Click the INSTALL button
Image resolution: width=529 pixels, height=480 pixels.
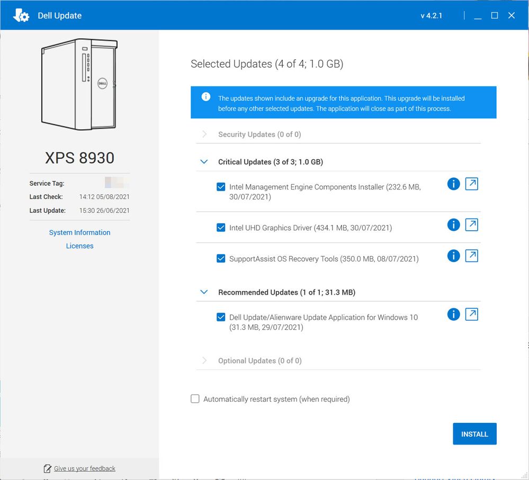click(474, 434)
